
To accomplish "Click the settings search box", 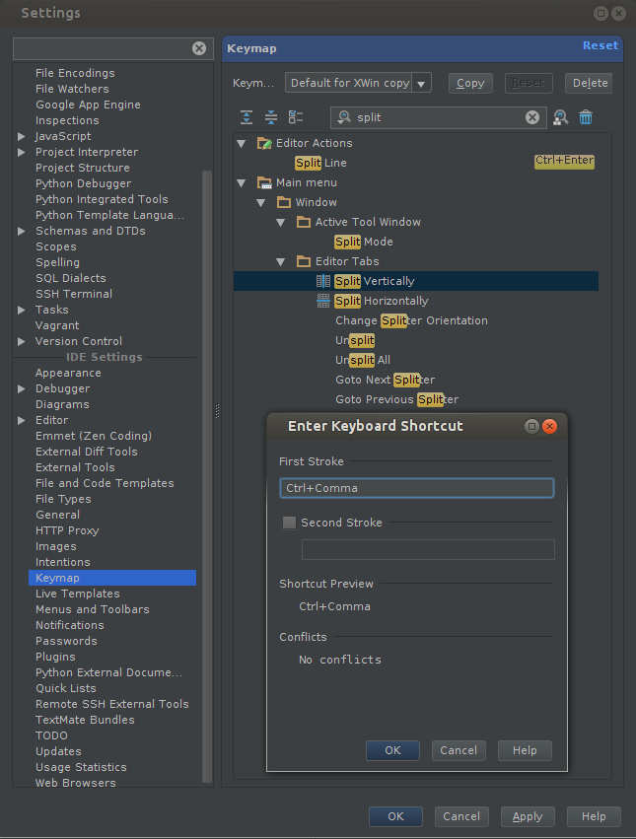I will point(113,48).
